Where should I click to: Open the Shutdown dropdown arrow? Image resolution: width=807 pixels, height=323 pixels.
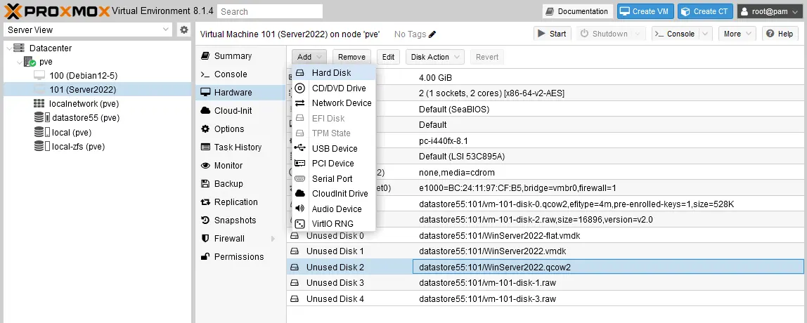pos(638,34)
